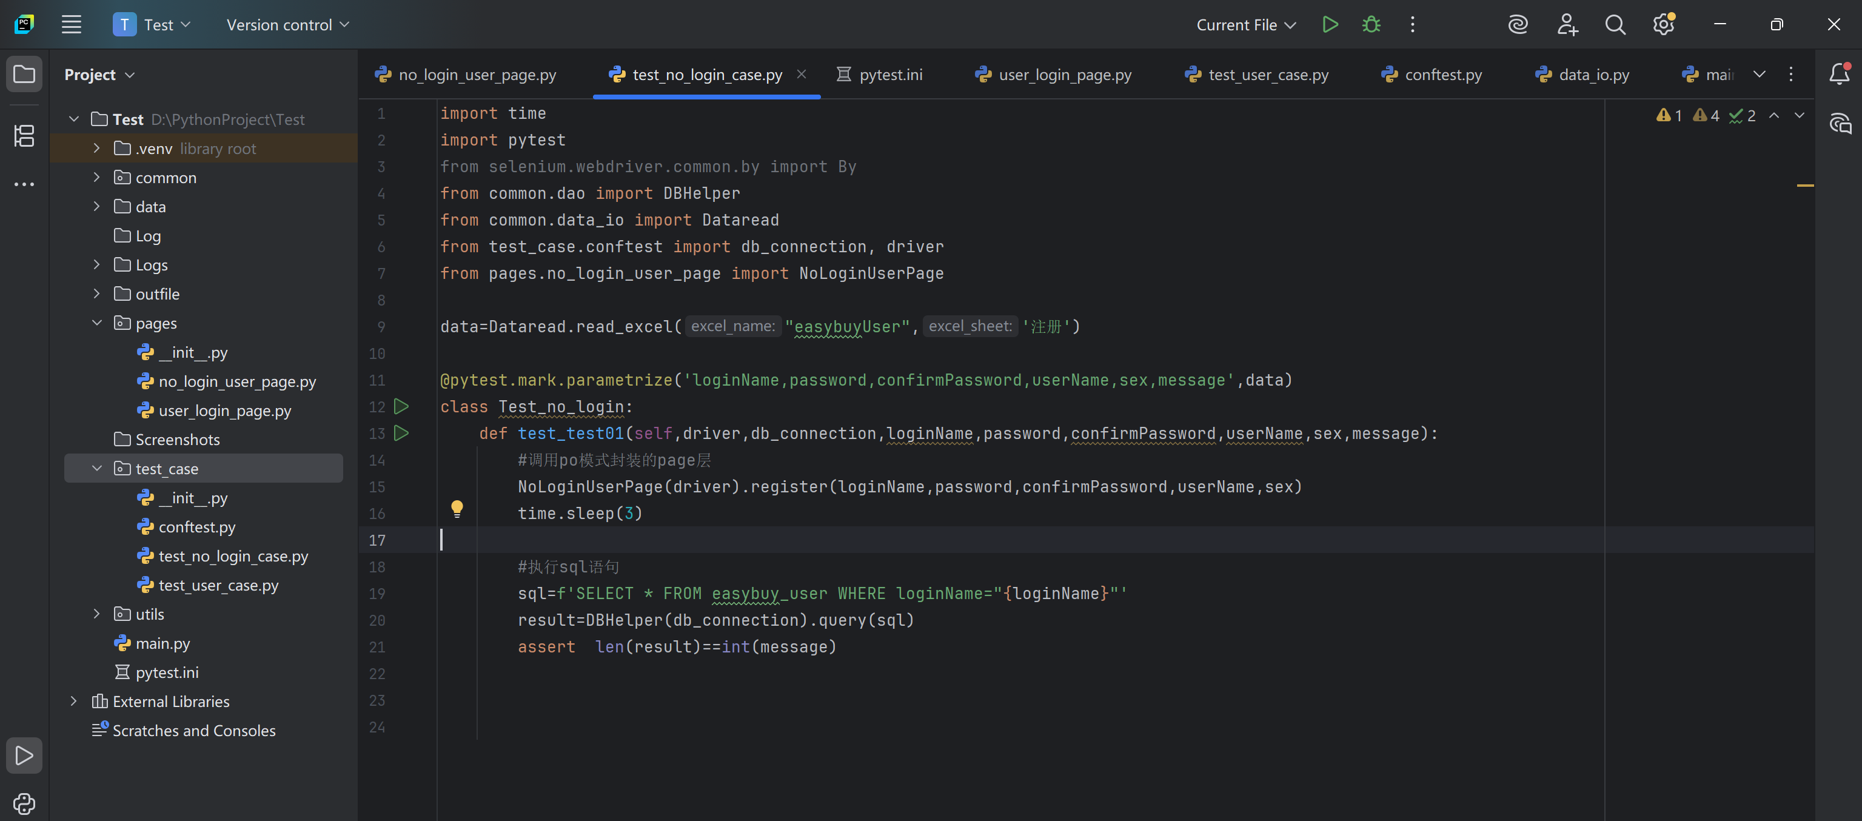Click the lightbulb intention icon on line 16

coord(457,508)
